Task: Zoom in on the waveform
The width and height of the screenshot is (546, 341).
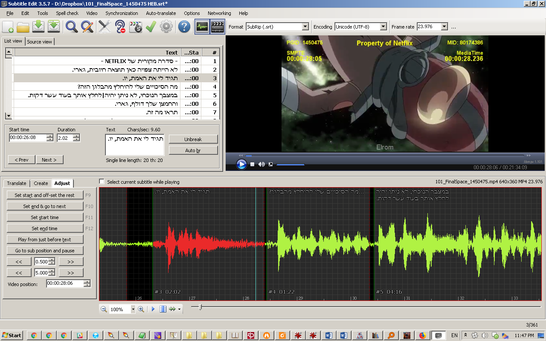Action: pyautogui.click(x=141, y=309)
